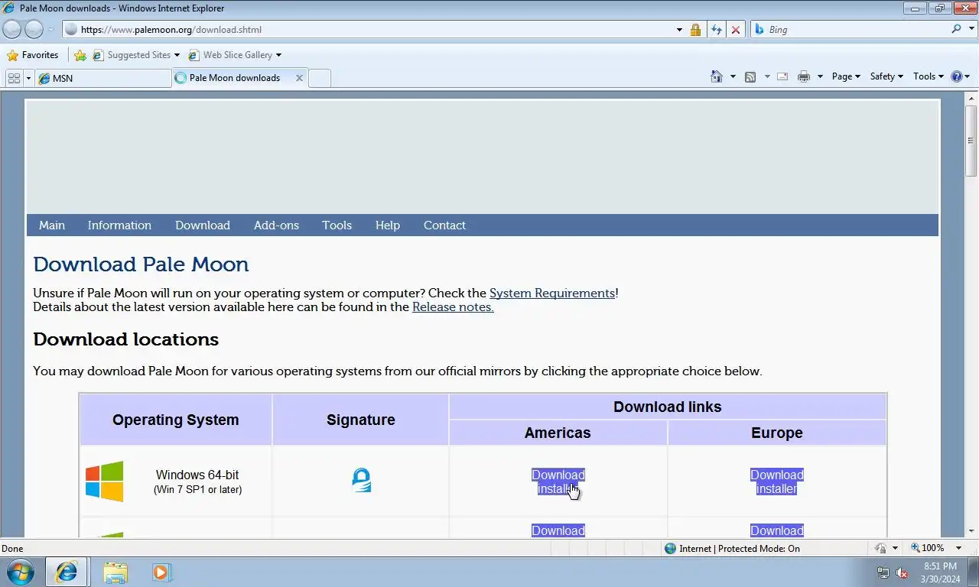979x587 pixels.
Task: Expand the Web Slice Gallery dropdown
Action: 278,55
